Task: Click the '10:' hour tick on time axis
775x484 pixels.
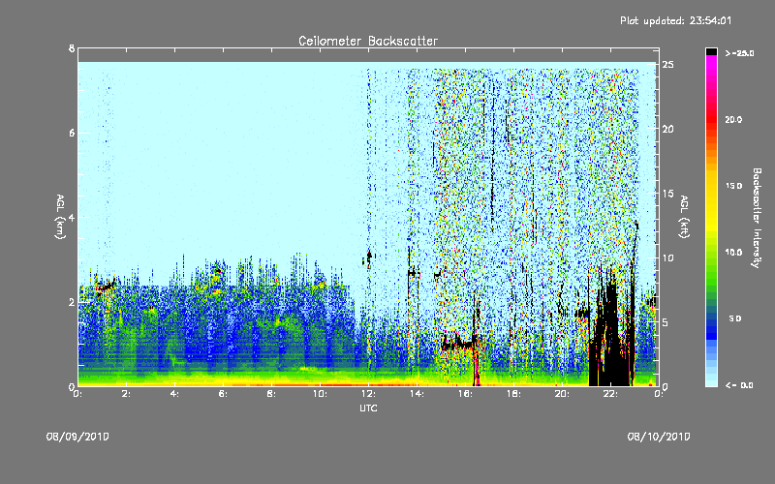Action: click(x=321, y=394)
